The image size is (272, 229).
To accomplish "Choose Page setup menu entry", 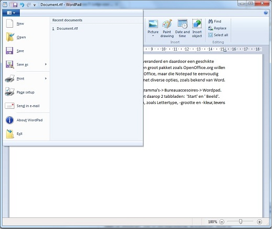I will click(x=26, y=92).
